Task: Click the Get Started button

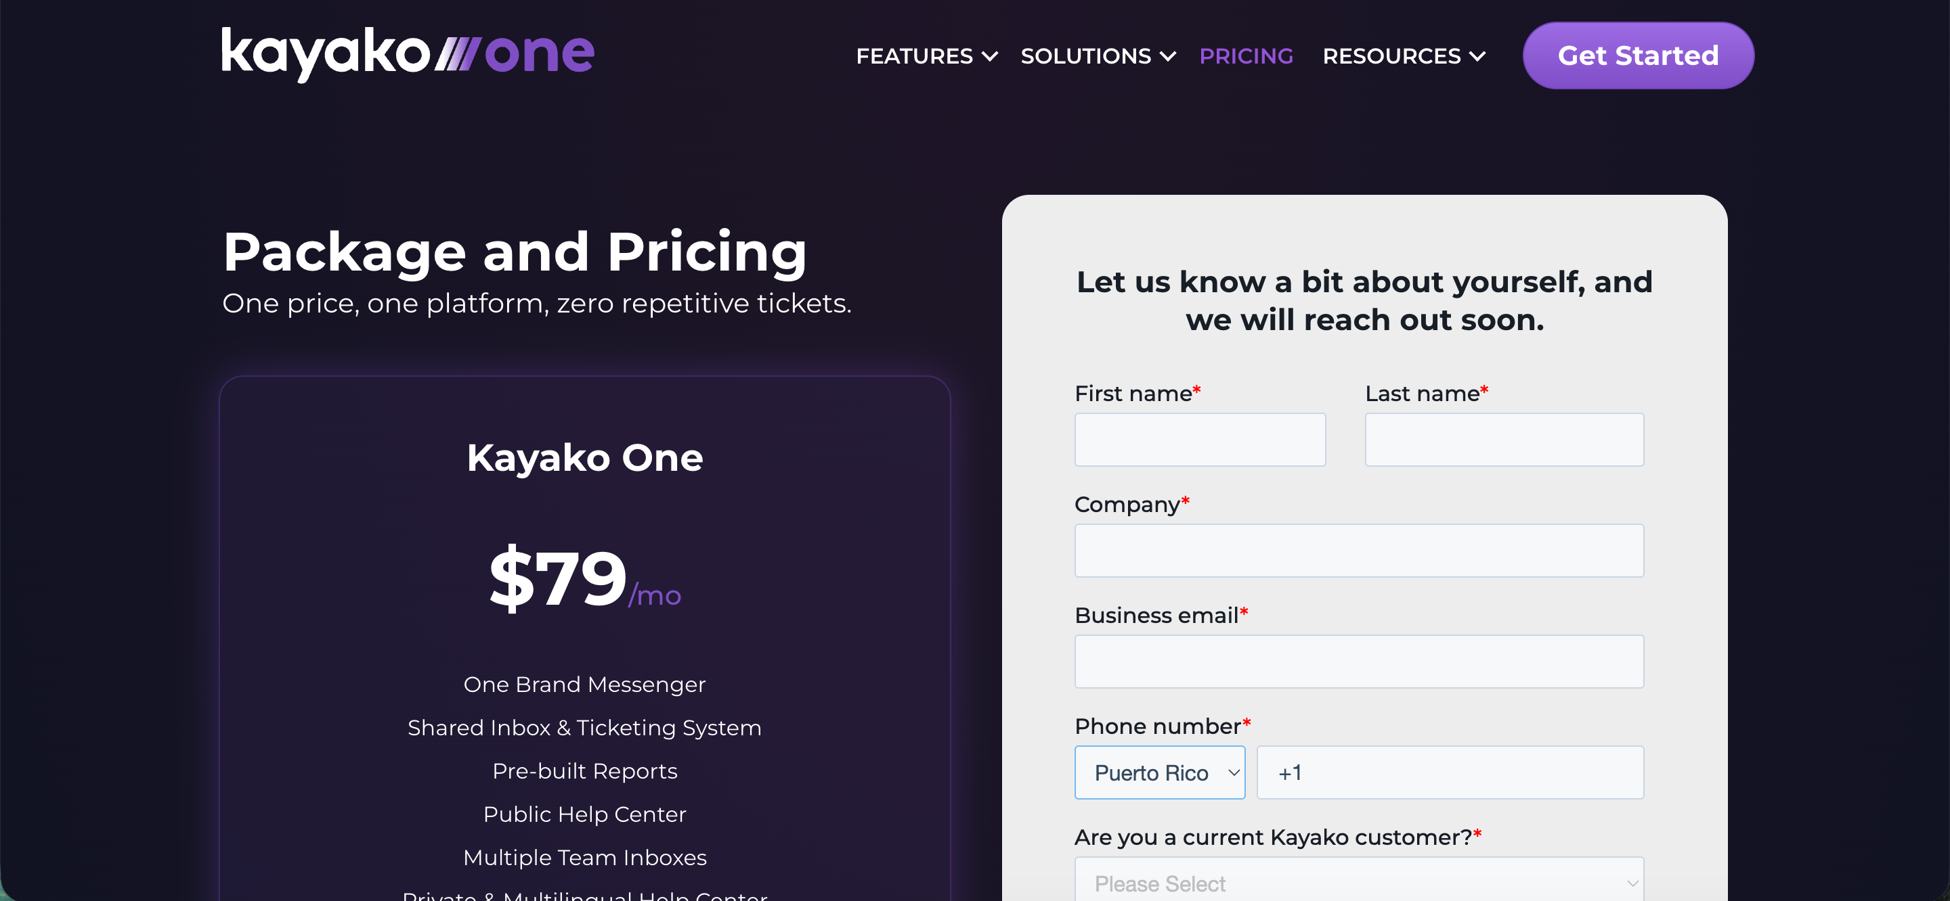Action: click(x=1637, y=56)
